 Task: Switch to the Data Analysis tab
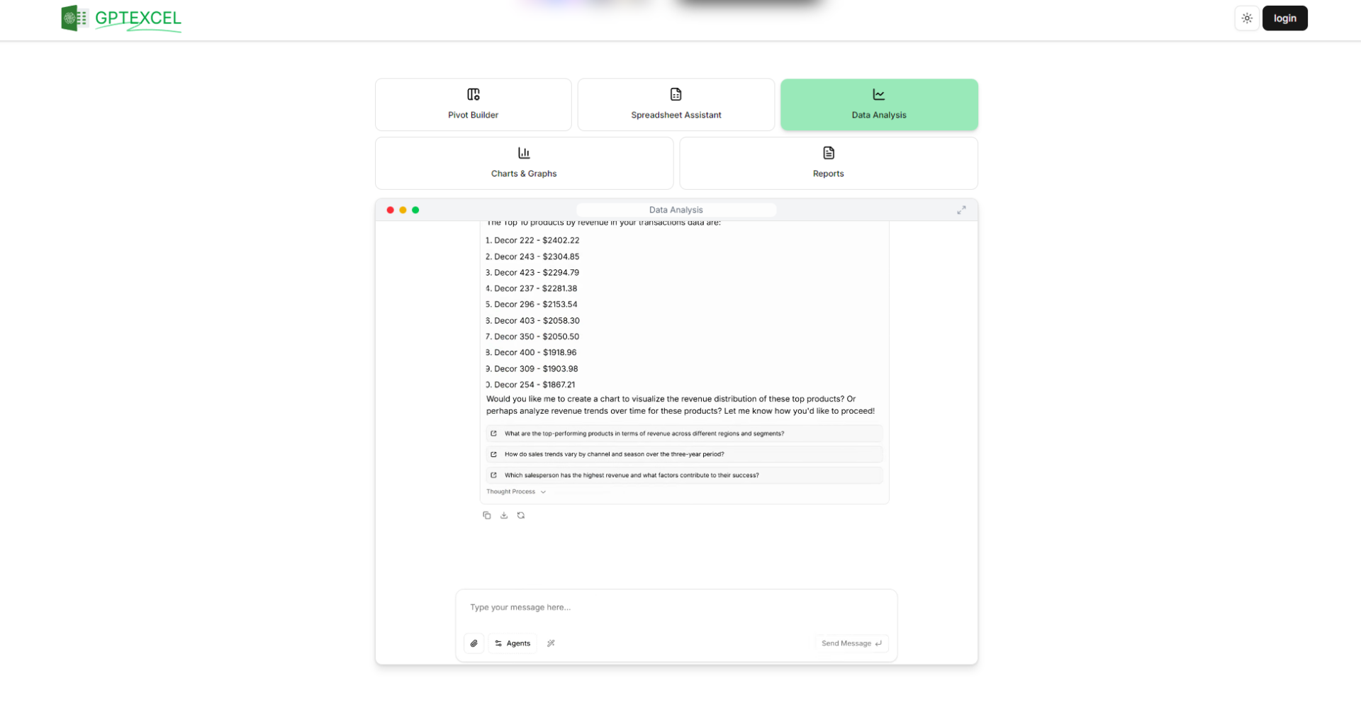pyautogui.click(x=878, y=105)
